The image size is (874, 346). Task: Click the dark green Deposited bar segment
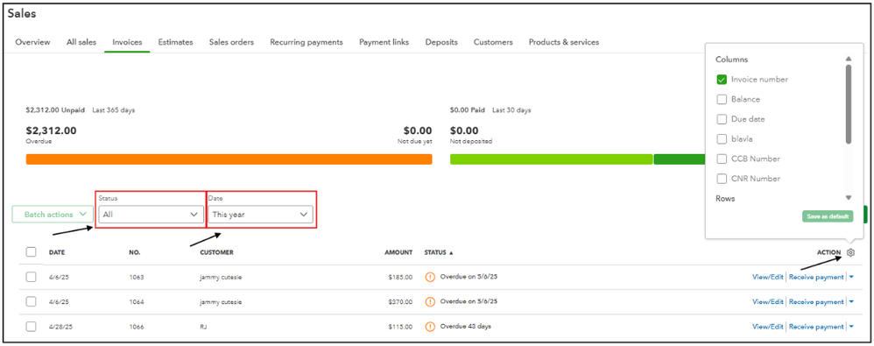[x=680, y=159]
